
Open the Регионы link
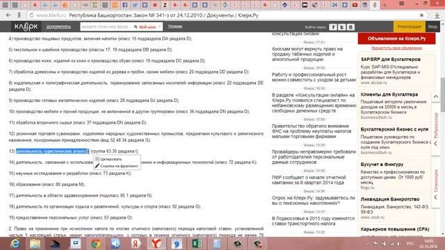coord(175,26)
